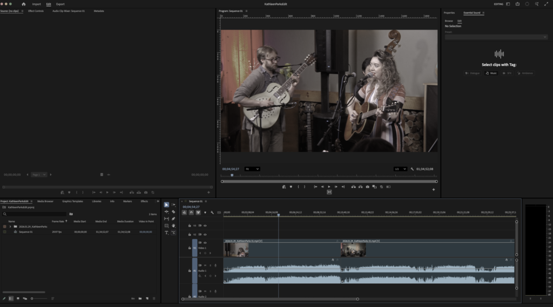Open the Export workspace tab
This screenshot has width=553, height=307.
pos(60,4)
